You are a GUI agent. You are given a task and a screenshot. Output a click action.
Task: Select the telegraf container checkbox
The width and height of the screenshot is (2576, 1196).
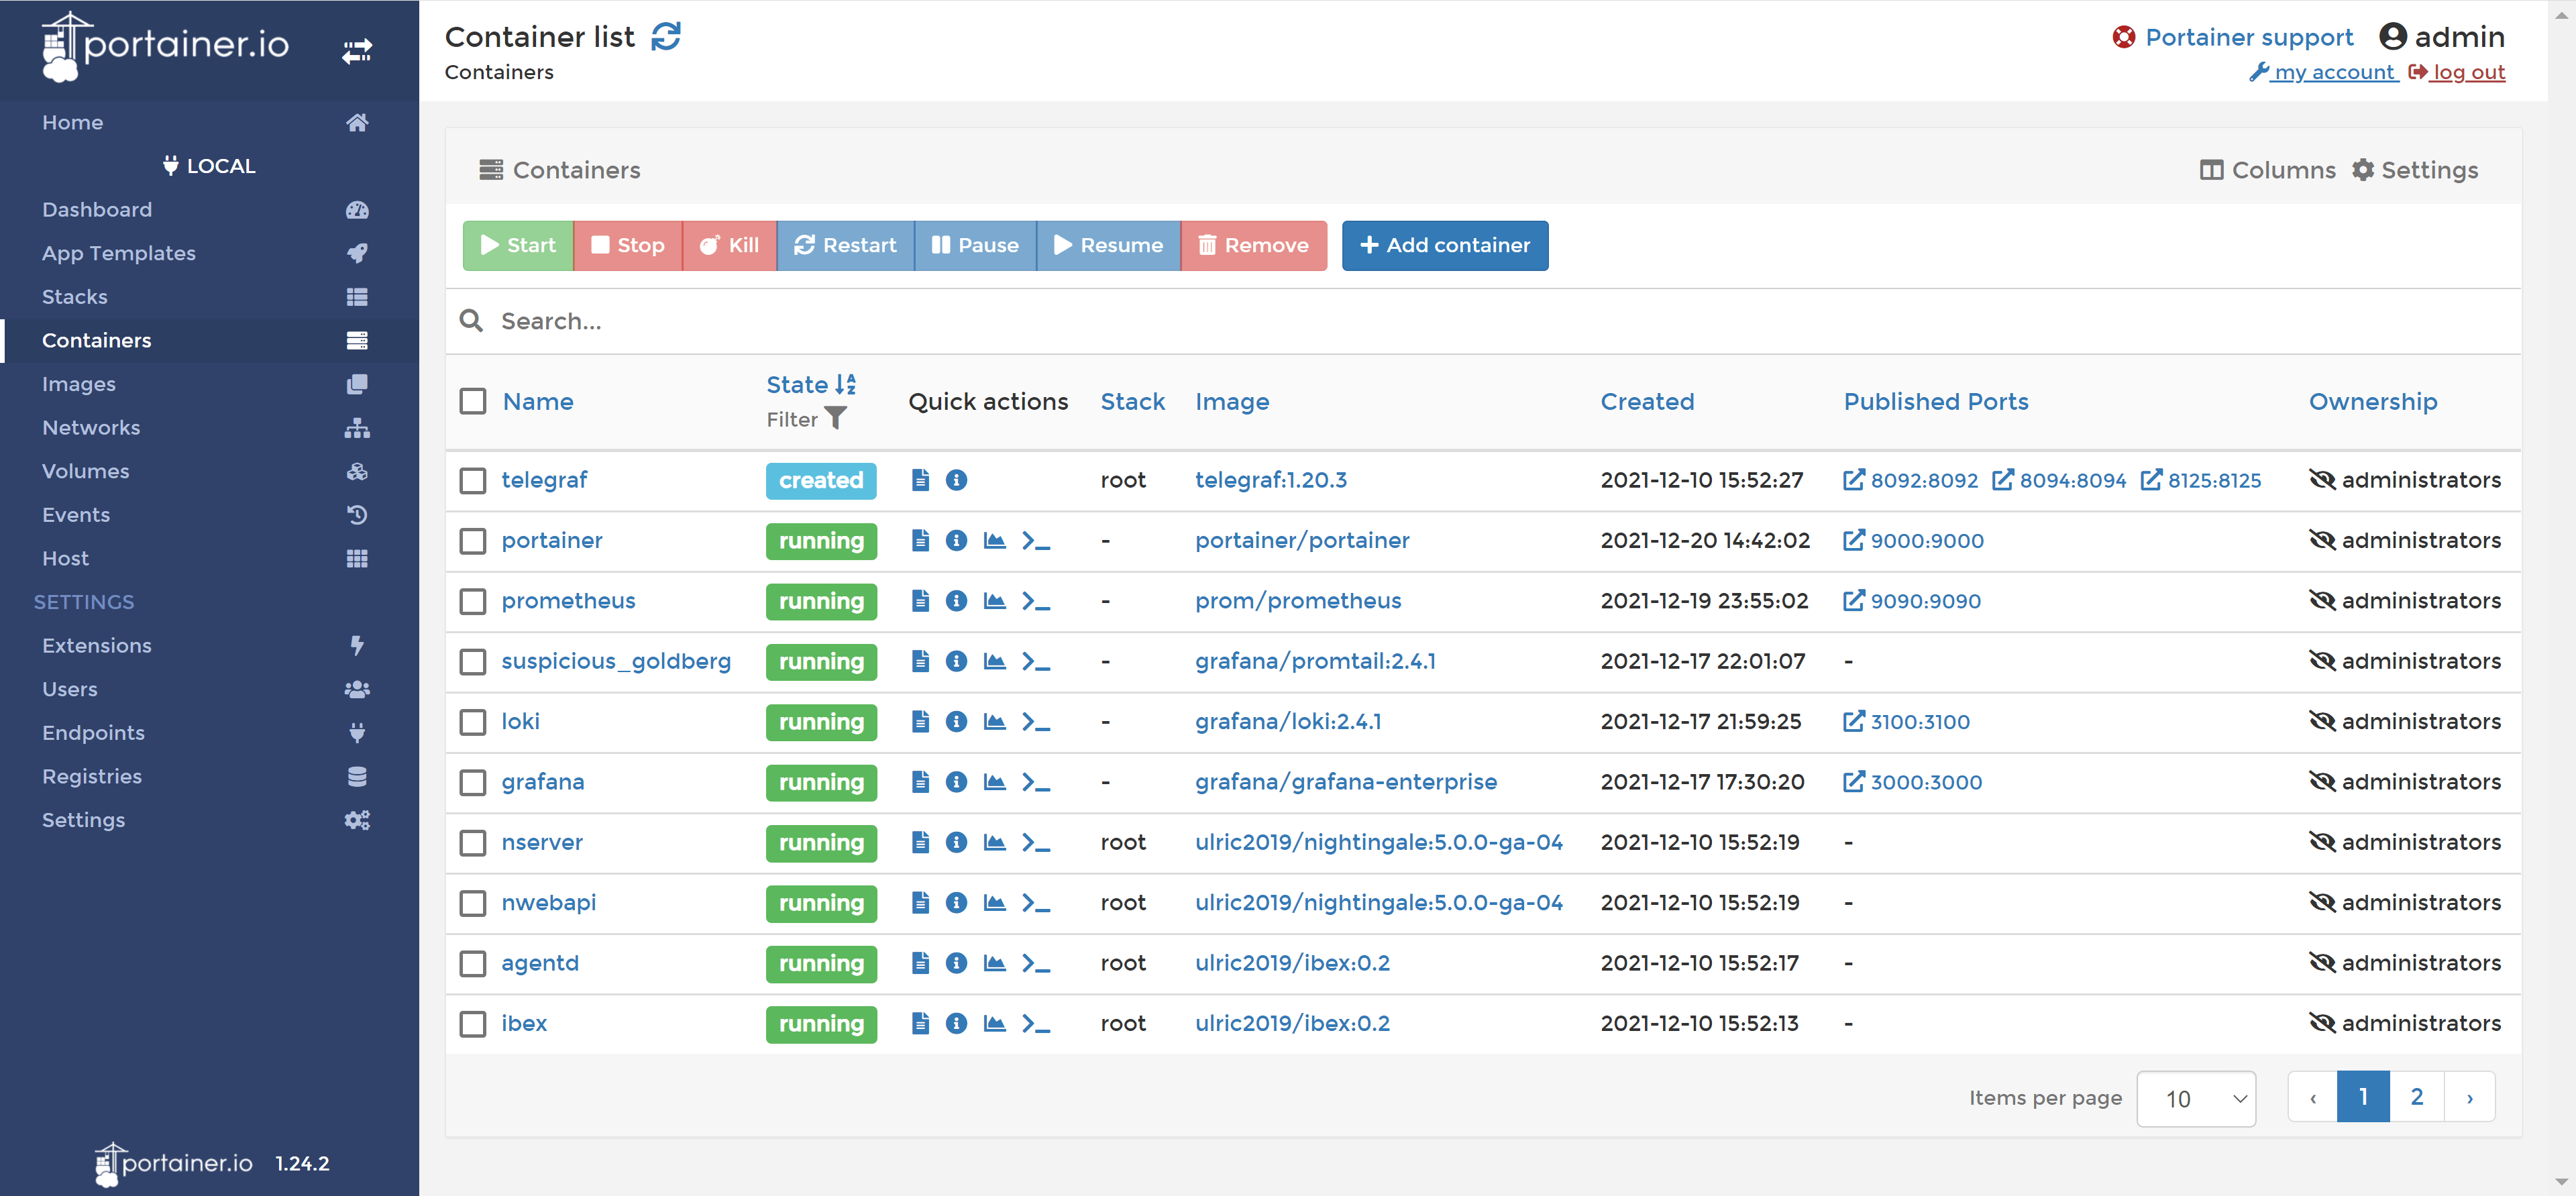coord(473,481)
